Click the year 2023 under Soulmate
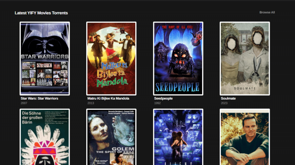295x165 pixels. coord(224,103)
